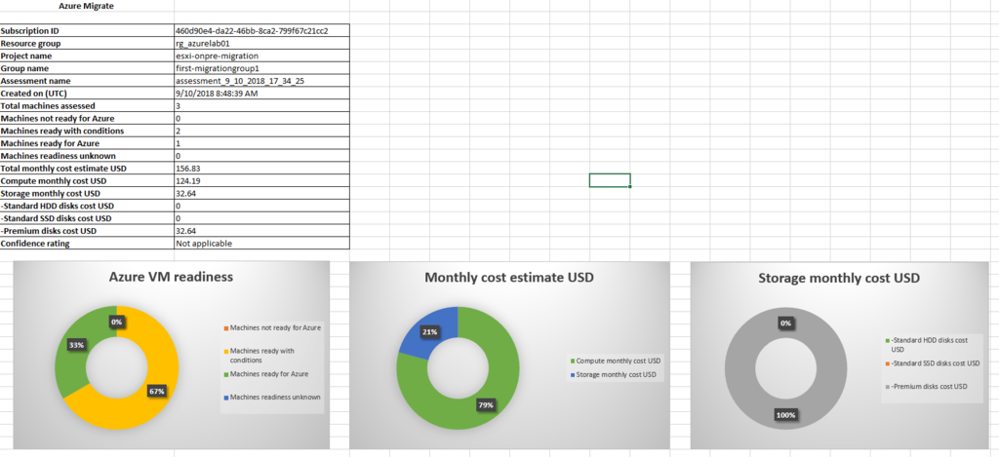Click the 67% data label
The image size is (999, 457).
point(158,392)
